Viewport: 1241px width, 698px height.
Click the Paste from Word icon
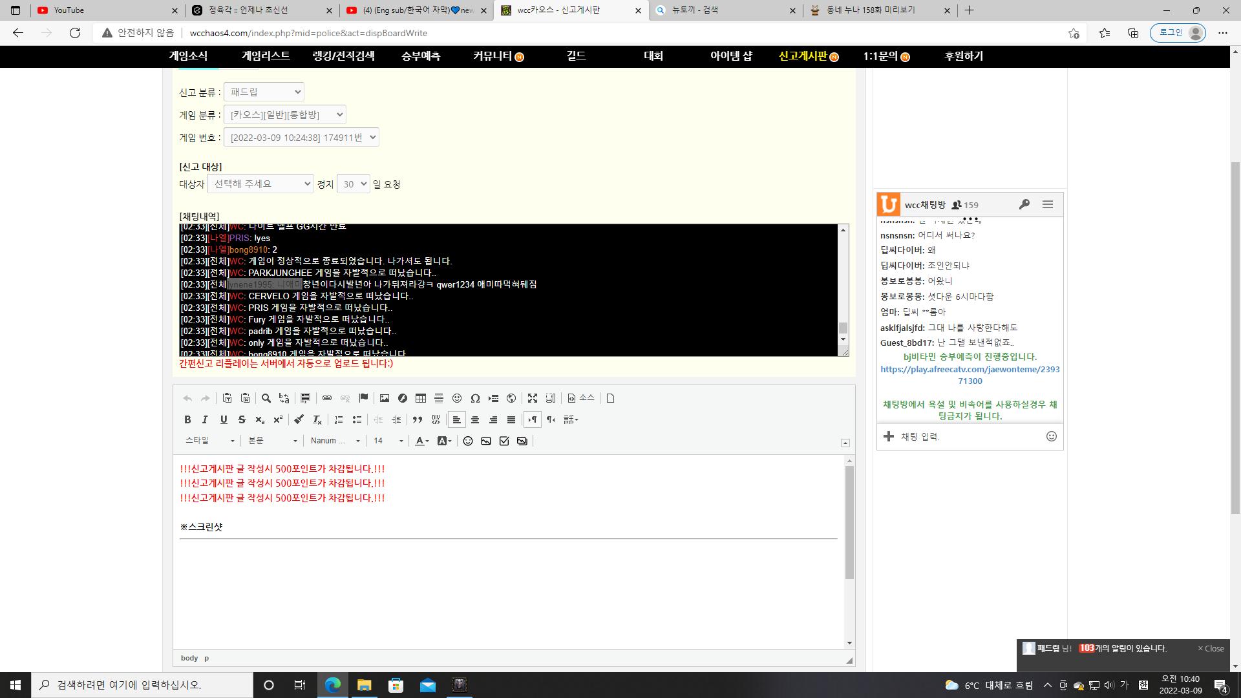click(245, 398)
